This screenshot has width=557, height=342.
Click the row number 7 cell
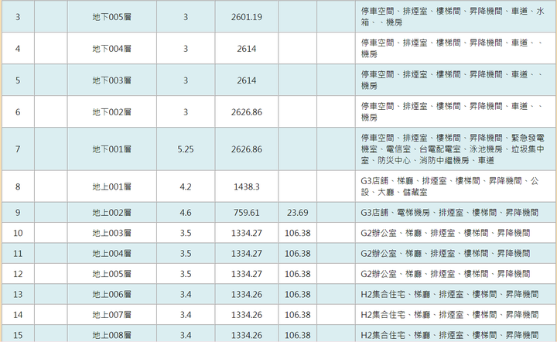[18, 149]
